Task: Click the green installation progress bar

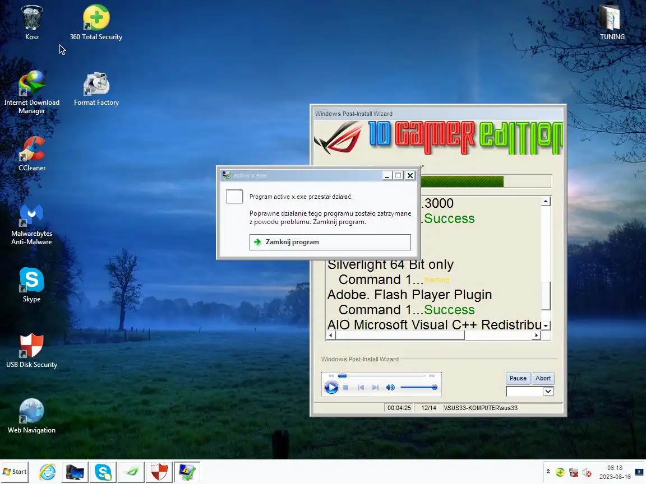Action: point(485,181)
